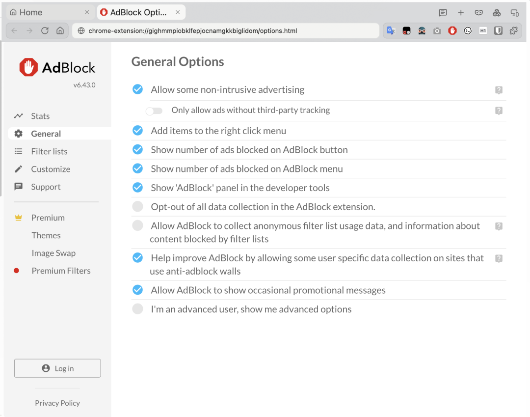The height and width of the screenshot is (417, 530).
Task: Open the Customize section
Action: click(x=51, y=169)
